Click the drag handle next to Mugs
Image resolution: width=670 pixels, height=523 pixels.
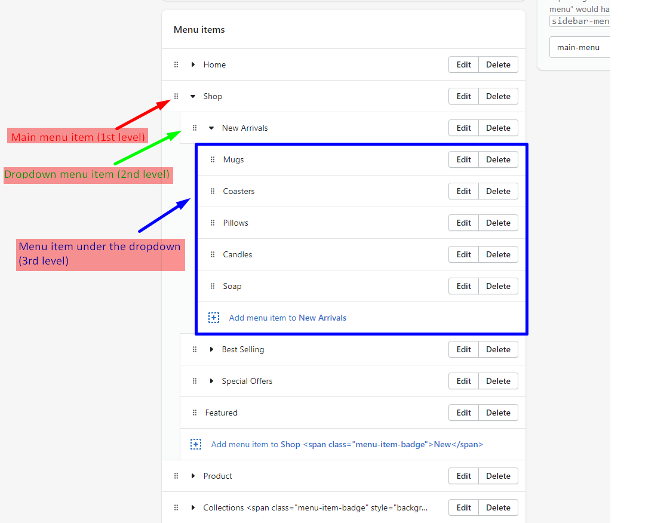tap(213, 159)
